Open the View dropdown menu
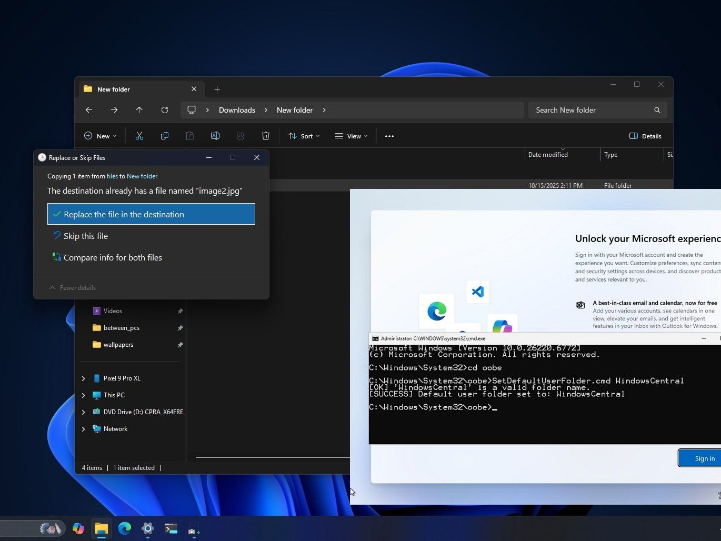Image resolution: width=721 pixels, height=541 pixels. pyautogui.click(x=351, y=136)
